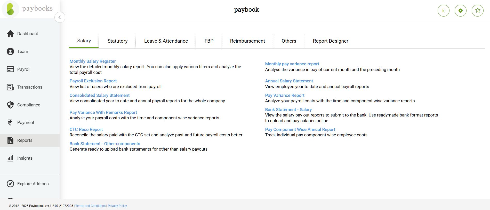The height and width of the screenshot is (210, 490).
Task: Open Monthly Salary Register report
Action: pos(92,61)
